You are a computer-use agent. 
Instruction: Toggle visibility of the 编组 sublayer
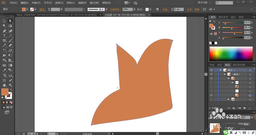click(211, 74)
